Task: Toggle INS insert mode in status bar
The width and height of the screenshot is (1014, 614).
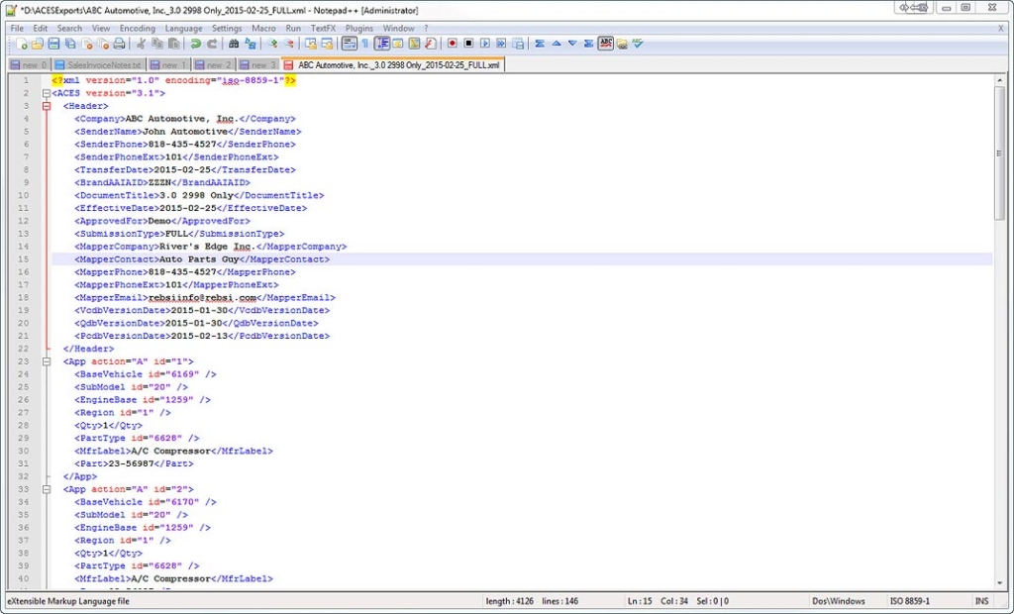Action: click(981, 601)
